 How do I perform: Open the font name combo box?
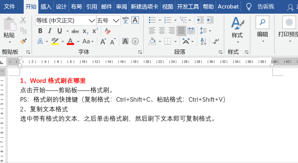tap(66, 21)
